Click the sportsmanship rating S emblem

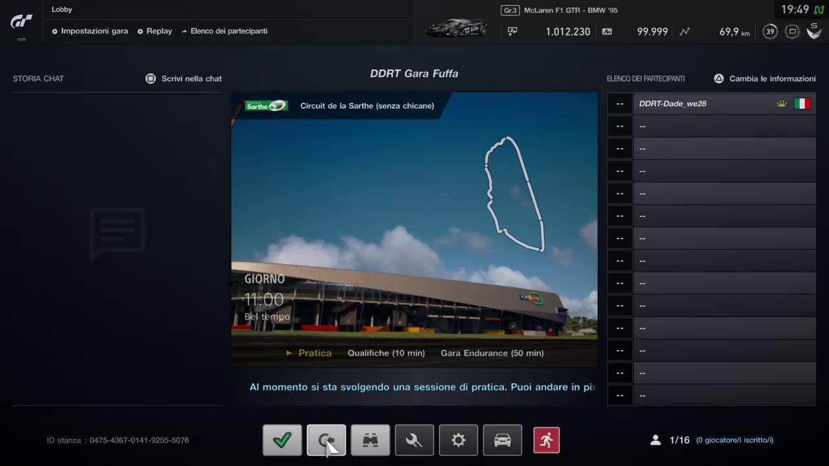coord(814,31)
